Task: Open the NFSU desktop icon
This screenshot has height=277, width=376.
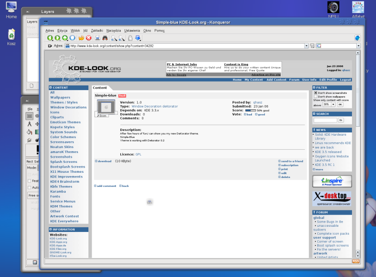Action: pos(333,9)
